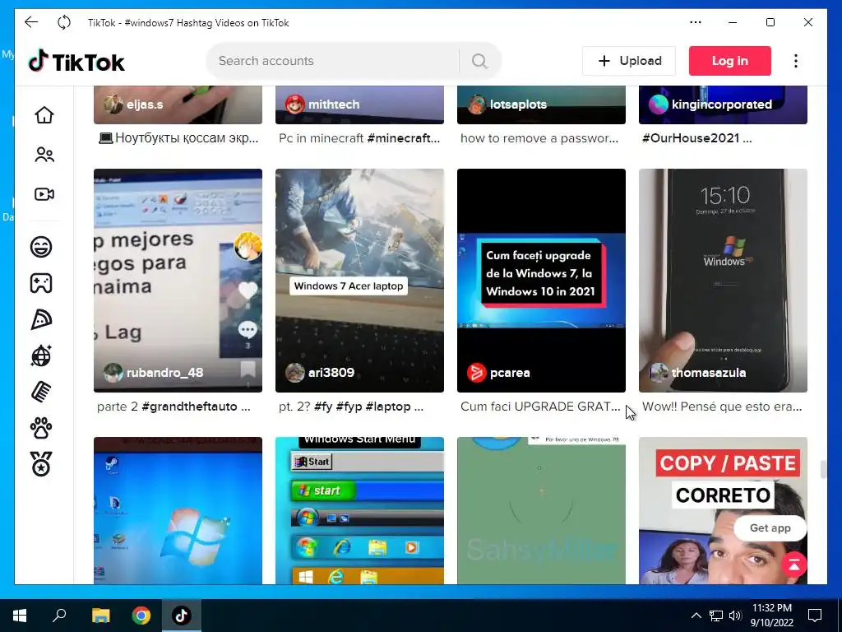Click the #OurHouse2021 hashtag link

coord(691,138)
